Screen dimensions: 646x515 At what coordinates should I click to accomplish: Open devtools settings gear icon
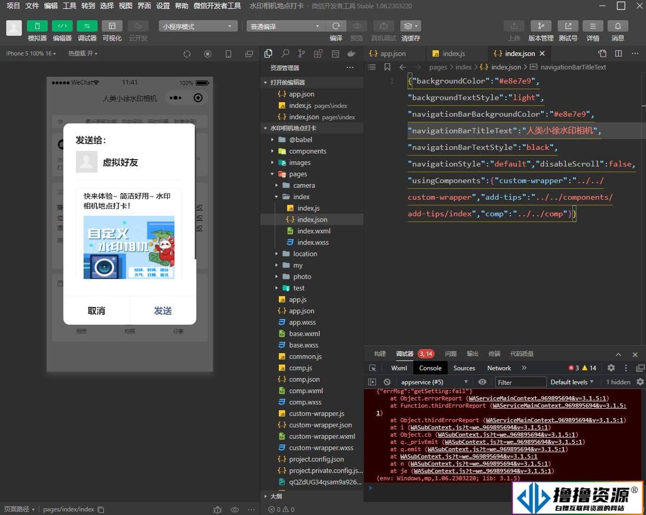tap(611, 368)
